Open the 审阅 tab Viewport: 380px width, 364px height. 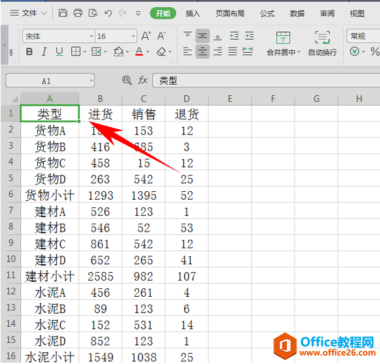tap(327, 13)
